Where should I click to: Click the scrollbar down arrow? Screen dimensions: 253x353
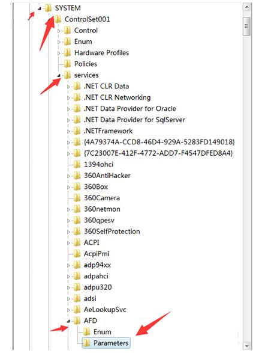[246, 345]
